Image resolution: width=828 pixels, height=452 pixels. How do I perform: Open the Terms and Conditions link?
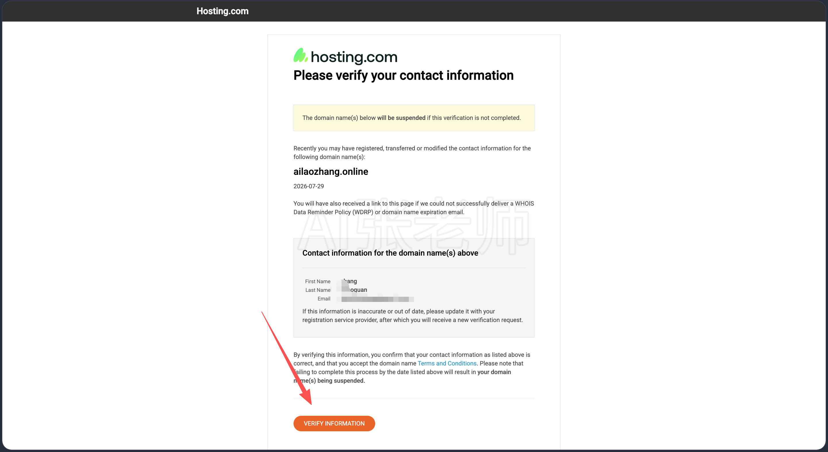pyautogui.click(x=447, y=363)
